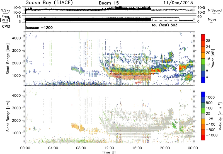Click the "Freq. [MHz]" axis label

tap(5, 19)
